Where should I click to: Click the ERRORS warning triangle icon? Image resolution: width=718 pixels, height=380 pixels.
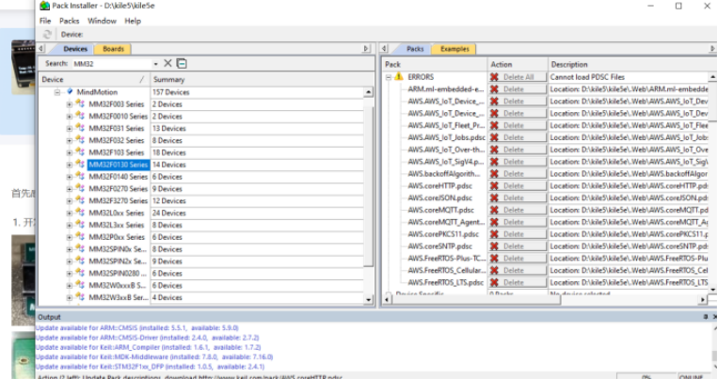click(398, 76)
